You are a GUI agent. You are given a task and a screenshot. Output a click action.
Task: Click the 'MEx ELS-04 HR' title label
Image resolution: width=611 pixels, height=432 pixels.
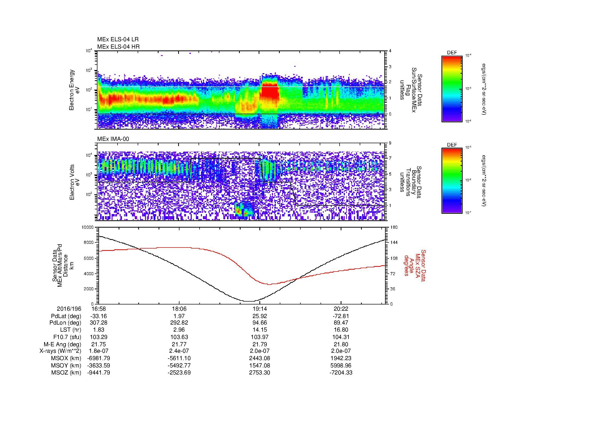coord(118,47)
